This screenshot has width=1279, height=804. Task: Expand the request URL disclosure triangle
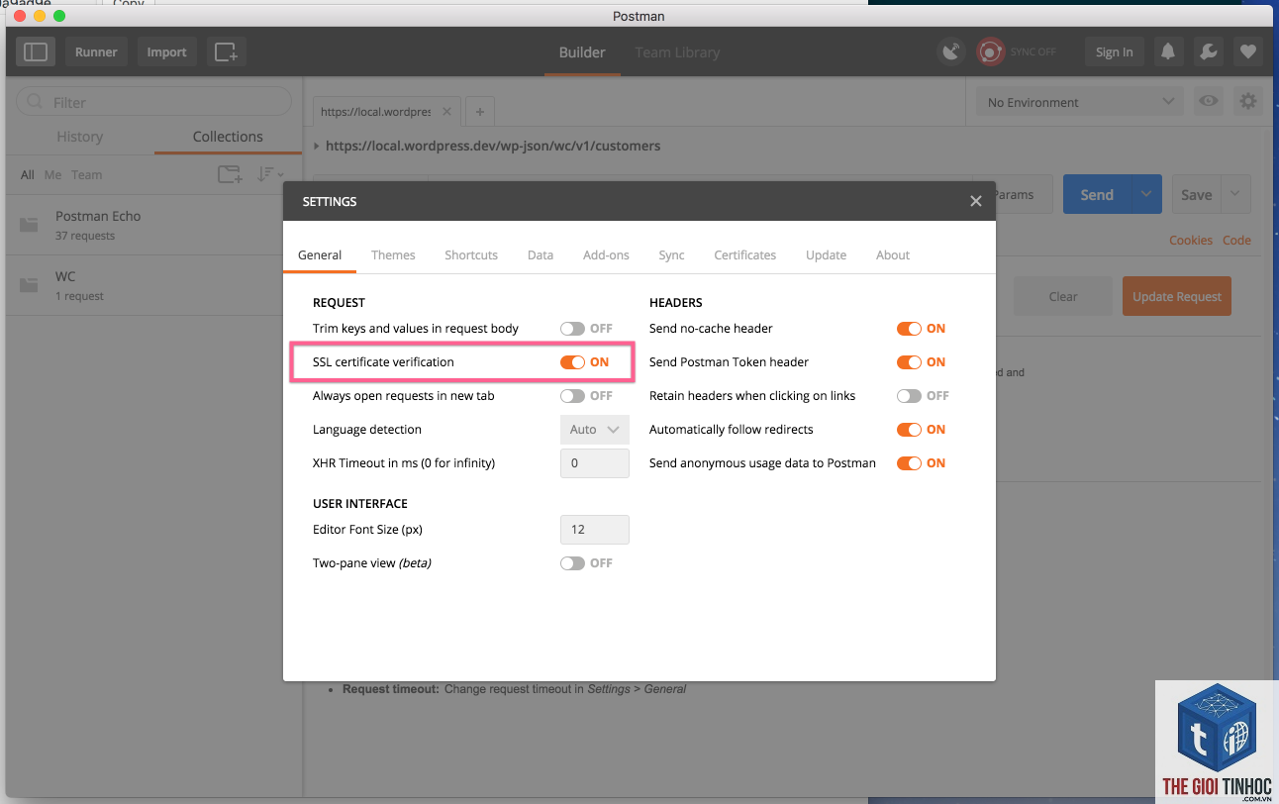[317, 147]
